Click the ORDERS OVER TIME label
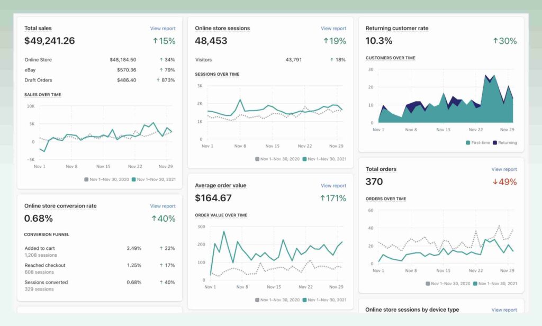542x326 pixels. (x=386, y=199)
